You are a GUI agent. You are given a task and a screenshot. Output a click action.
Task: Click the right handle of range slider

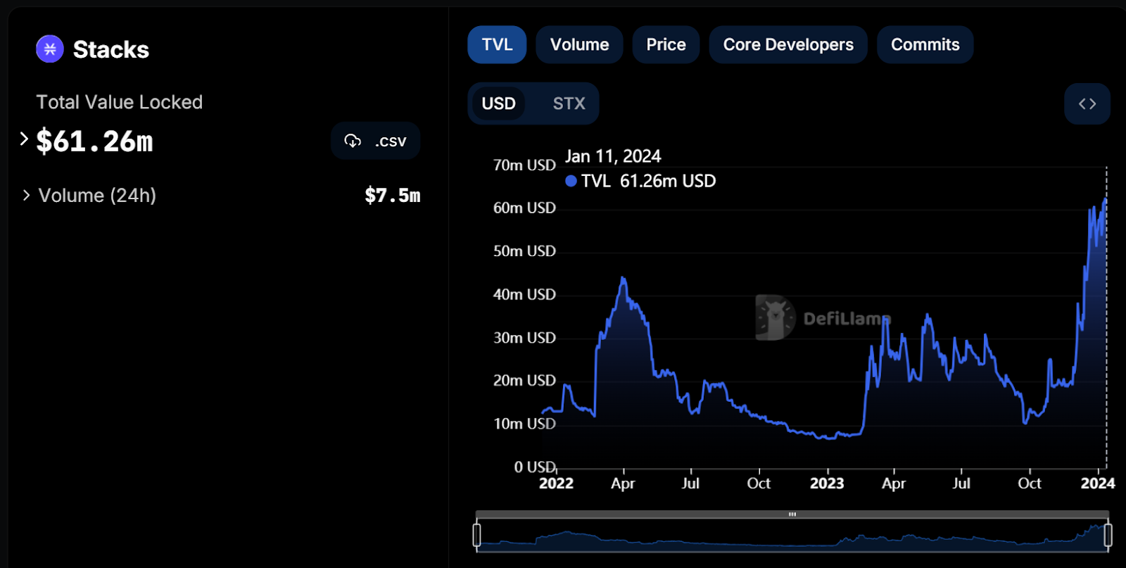tap(1108, 535)
